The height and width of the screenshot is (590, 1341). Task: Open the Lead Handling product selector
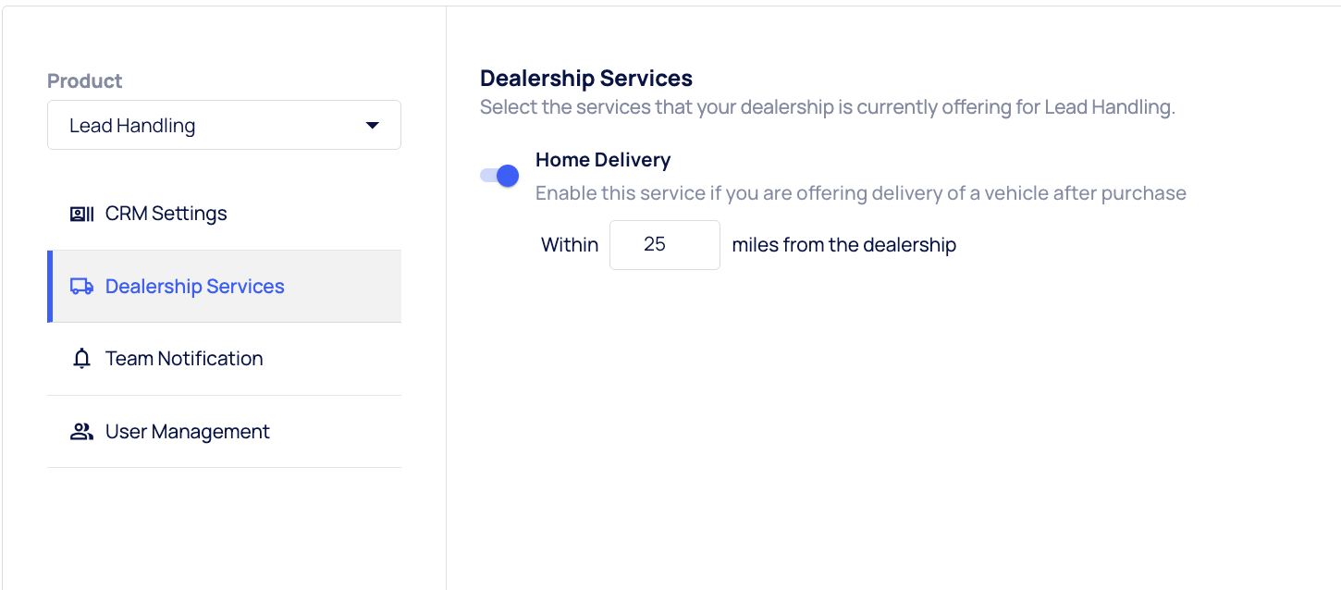[x=224, y=126]
